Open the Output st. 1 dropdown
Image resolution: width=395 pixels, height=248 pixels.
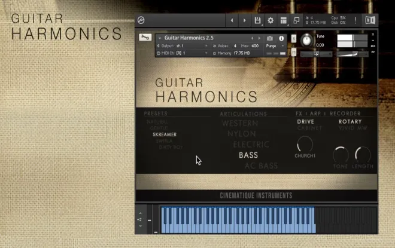pyautogui.click(x=183, y=46)
